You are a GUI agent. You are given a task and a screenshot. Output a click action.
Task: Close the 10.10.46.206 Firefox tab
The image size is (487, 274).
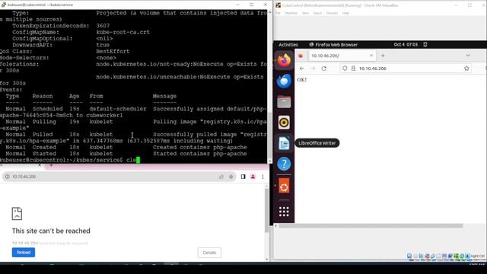[x=371, y=56]
